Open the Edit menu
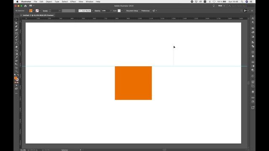269x151 pixels. (41, 2)
